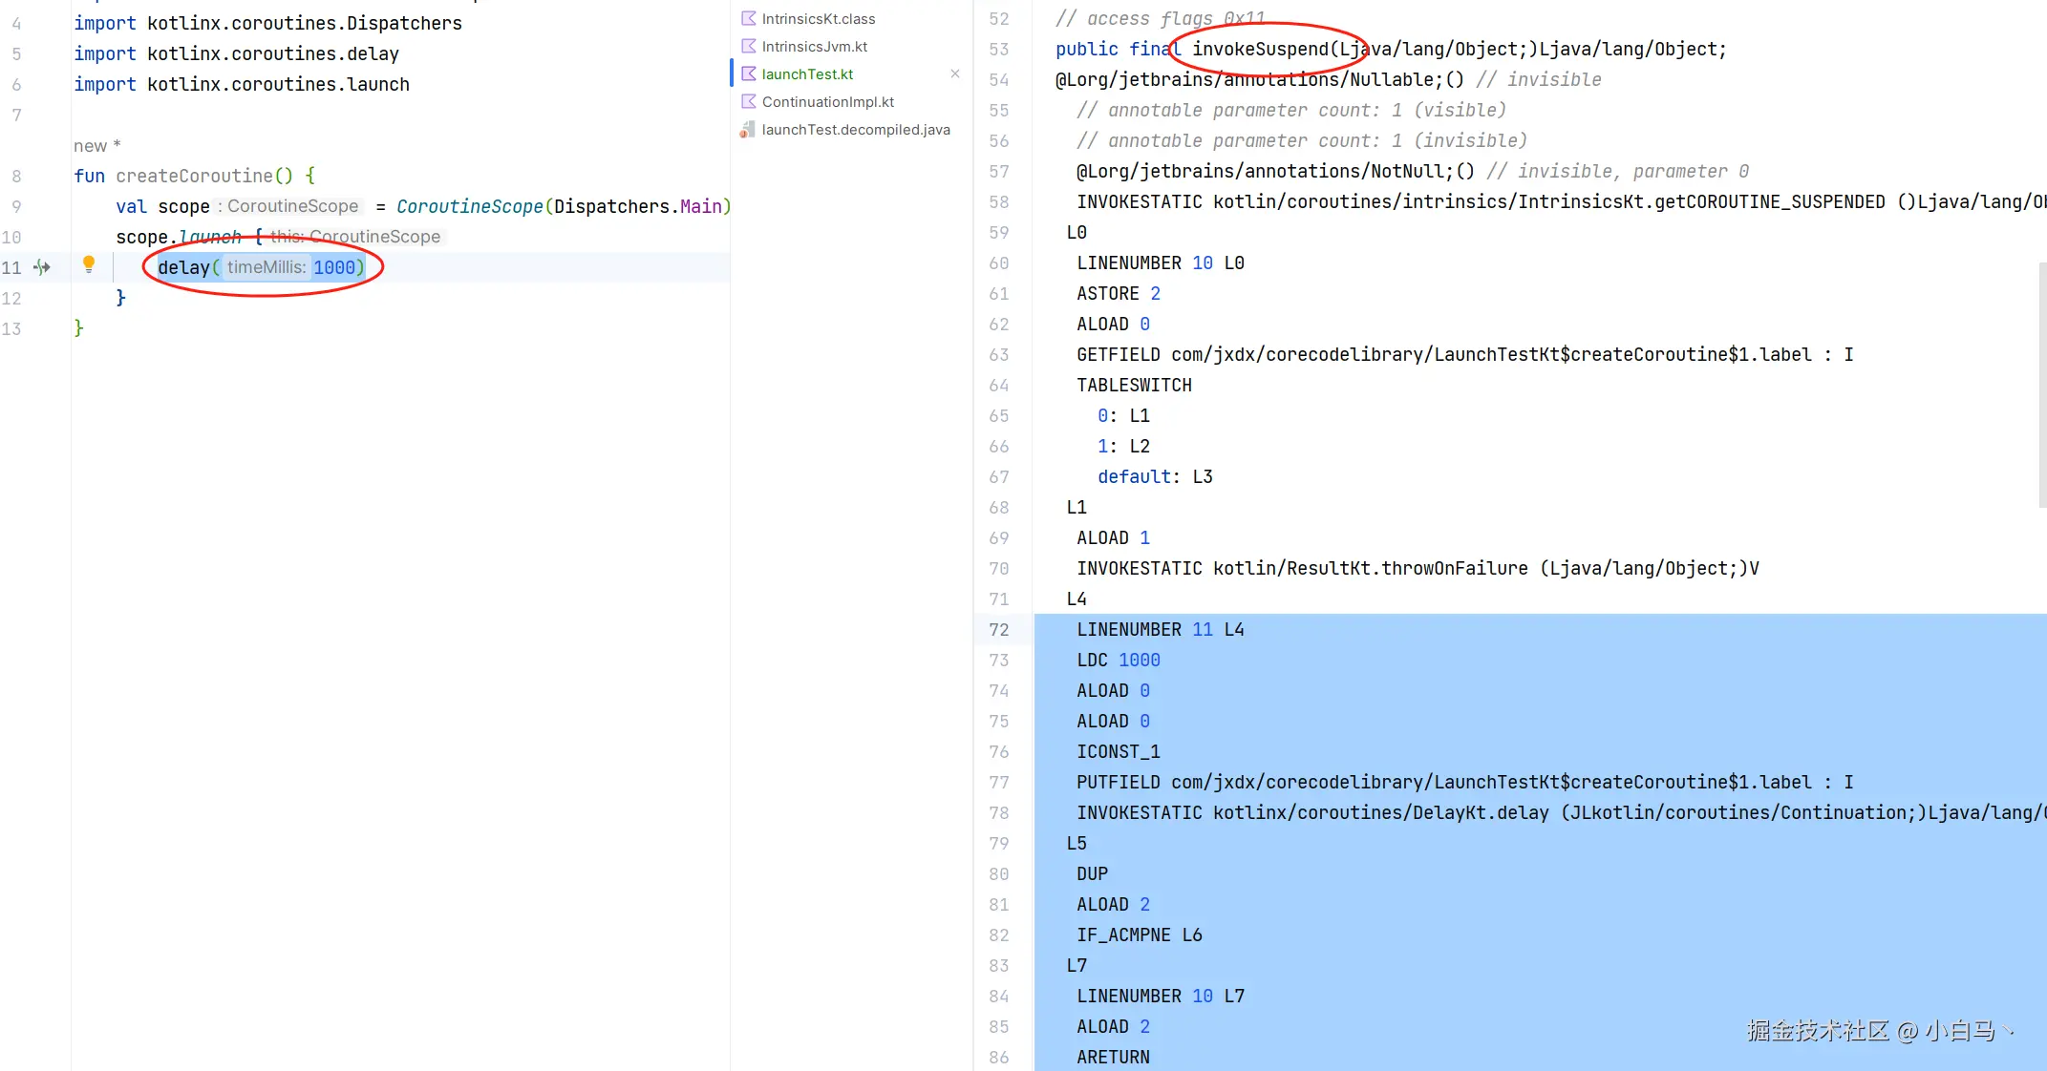Close the launchTest.kt tab
This screenshot has width=2047, height=1071.
pos(954,73)
